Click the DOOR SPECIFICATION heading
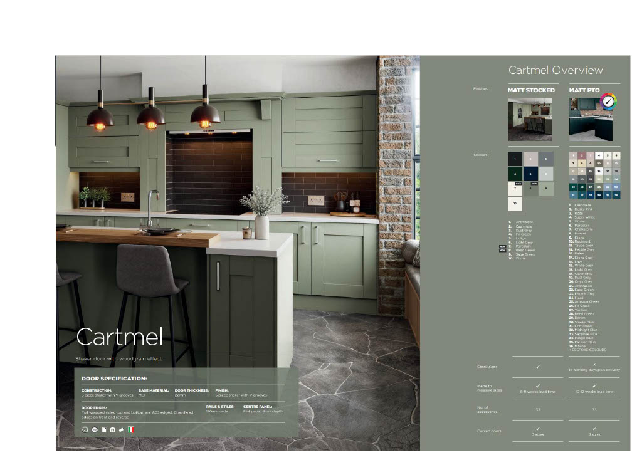 pos(114,379)
